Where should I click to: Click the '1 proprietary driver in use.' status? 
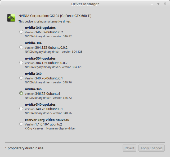pos(25,148)
